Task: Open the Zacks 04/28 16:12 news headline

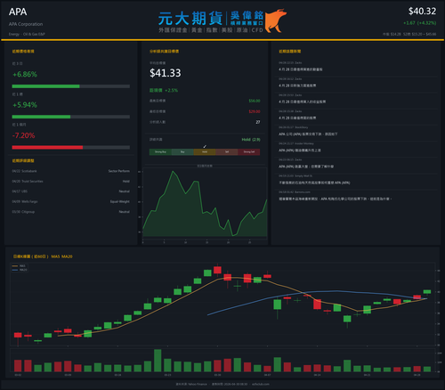Action: pos(297,85)
